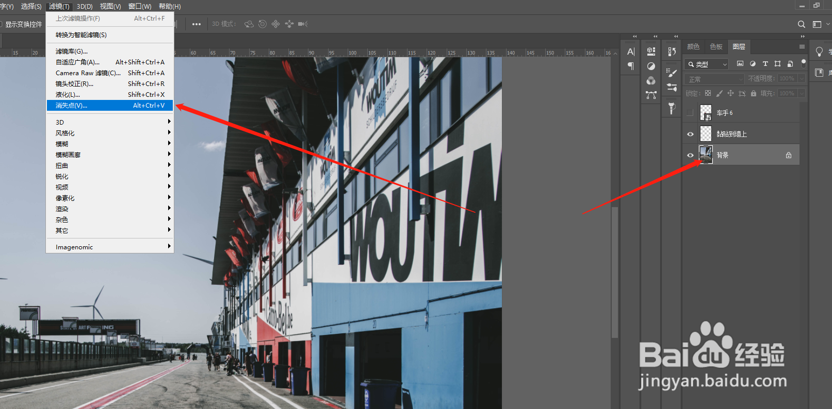Open the Channels panel icon
Screen dimensions: 832x409
pyautogui.click(x=651, y=80)
